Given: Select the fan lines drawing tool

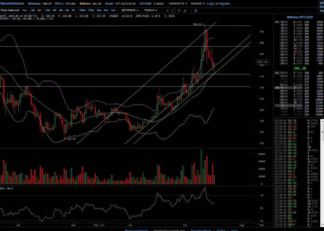Looking at the screenshot, I should coord(185,10).
